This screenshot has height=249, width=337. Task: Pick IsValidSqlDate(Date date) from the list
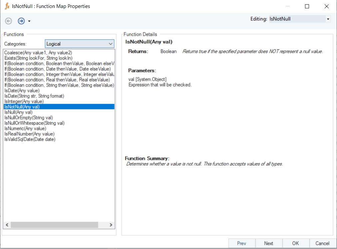[30, 139]
